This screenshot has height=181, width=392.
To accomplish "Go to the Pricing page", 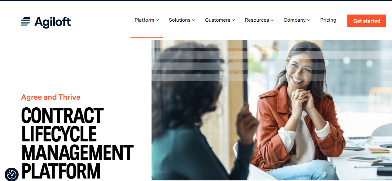I will point(328,20).
